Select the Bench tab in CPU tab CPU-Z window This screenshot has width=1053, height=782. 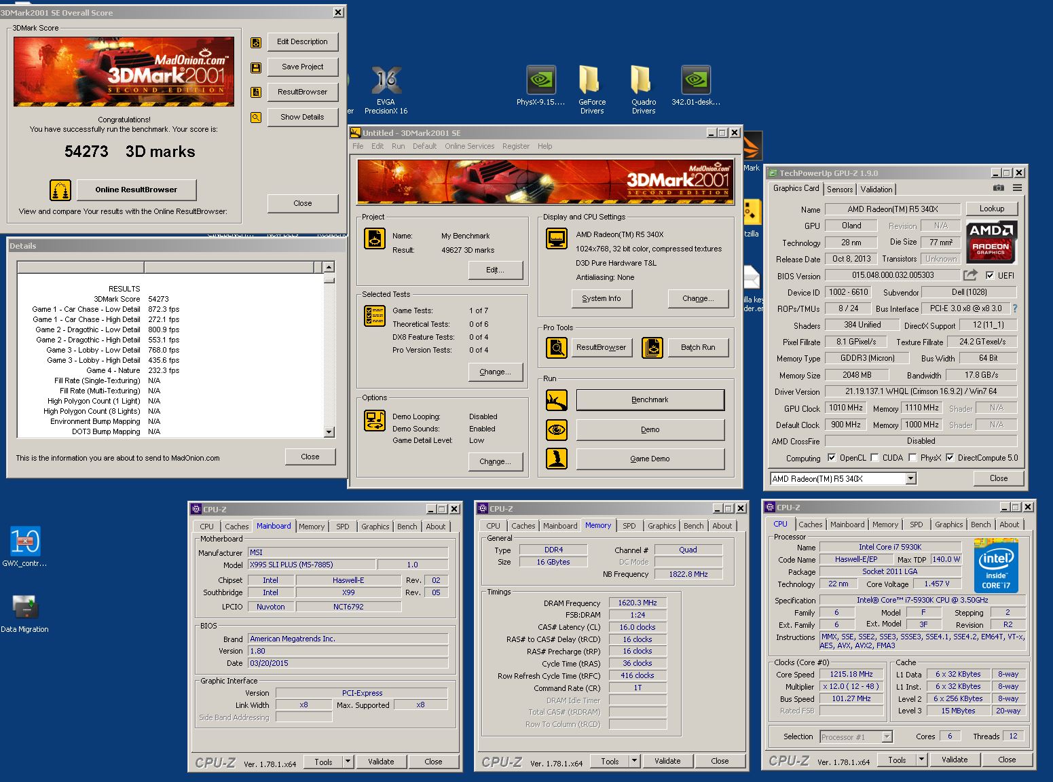(981, 525)
